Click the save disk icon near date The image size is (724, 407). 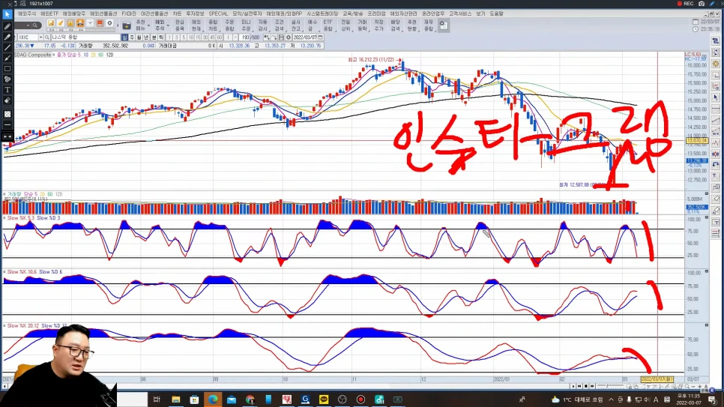tap(281, 37)
